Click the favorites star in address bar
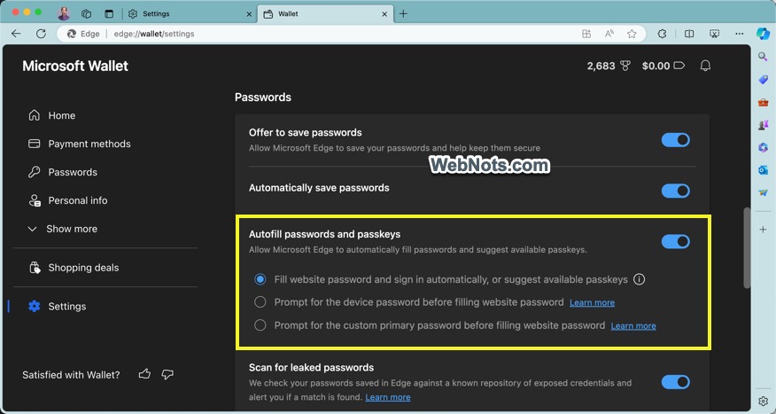This screenshot has height=414, width=776. pos(632,34)
